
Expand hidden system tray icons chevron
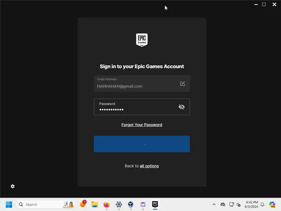coord(214,204)
